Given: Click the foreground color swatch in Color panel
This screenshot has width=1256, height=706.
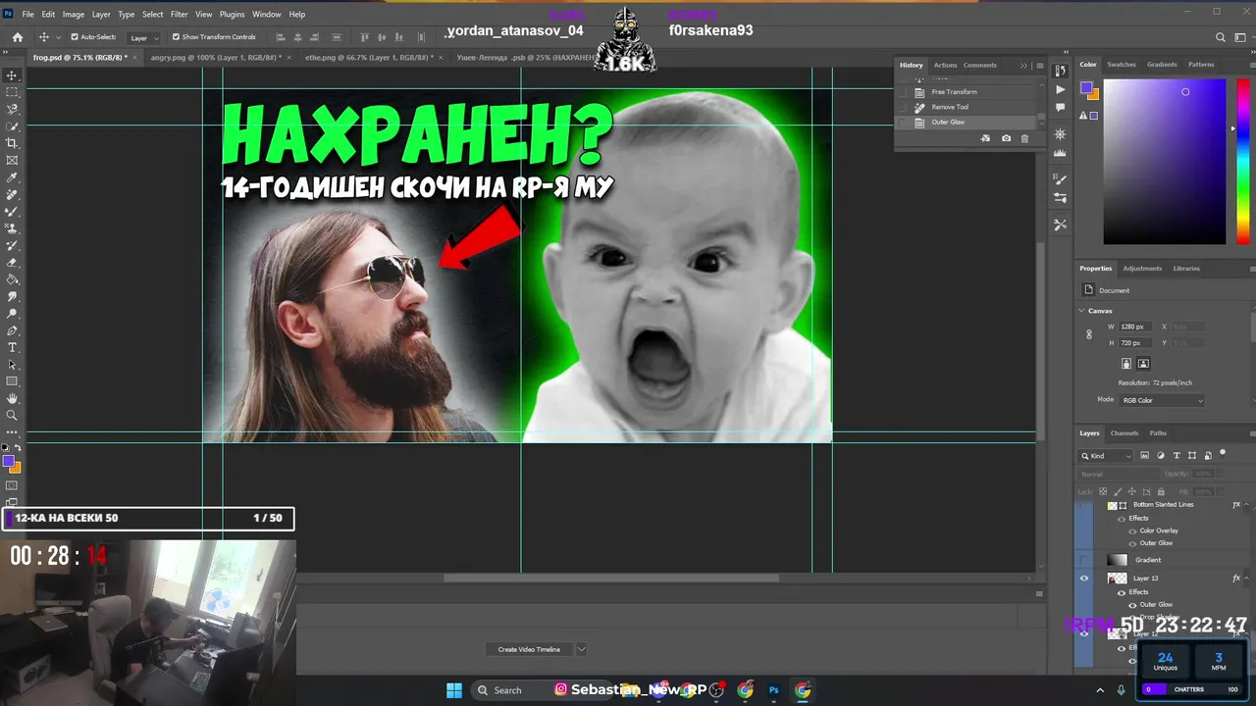Looking at the screenshot, I should click(1086, 88).
